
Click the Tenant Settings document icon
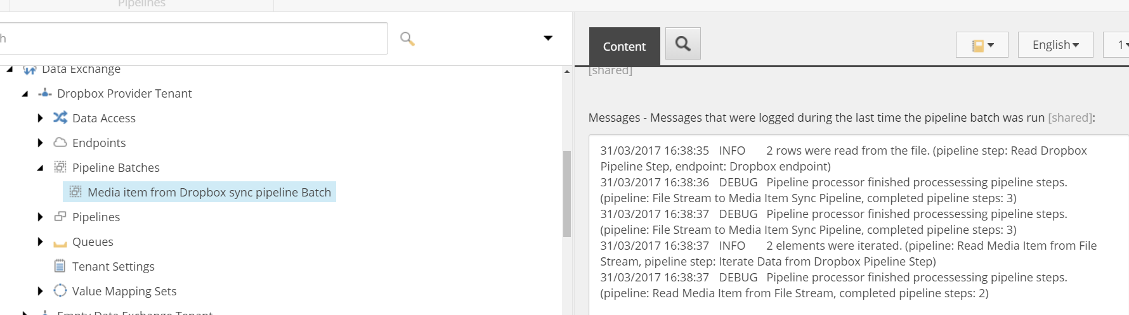click(x=60, y=266)
